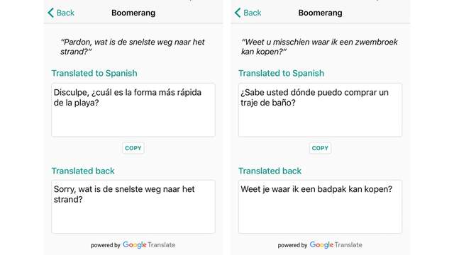This screenshot has width=454, height=255.
Task: Click the right Google Translate logo
Action: click(x=336, y=245)
